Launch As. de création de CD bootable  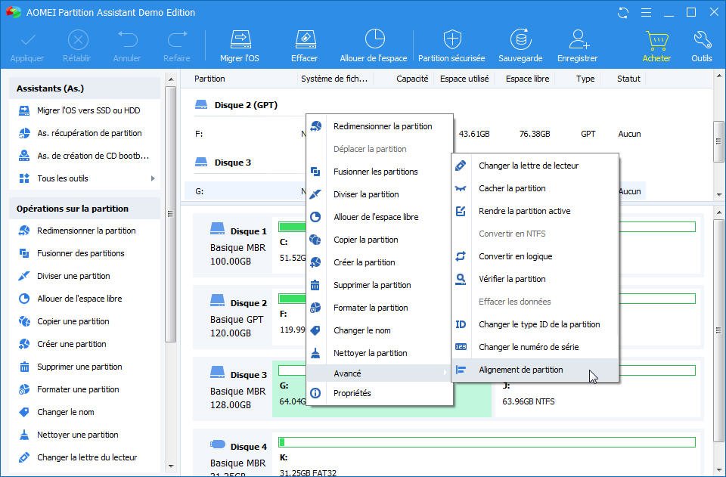pyautogui.click(x=85, y=156)
